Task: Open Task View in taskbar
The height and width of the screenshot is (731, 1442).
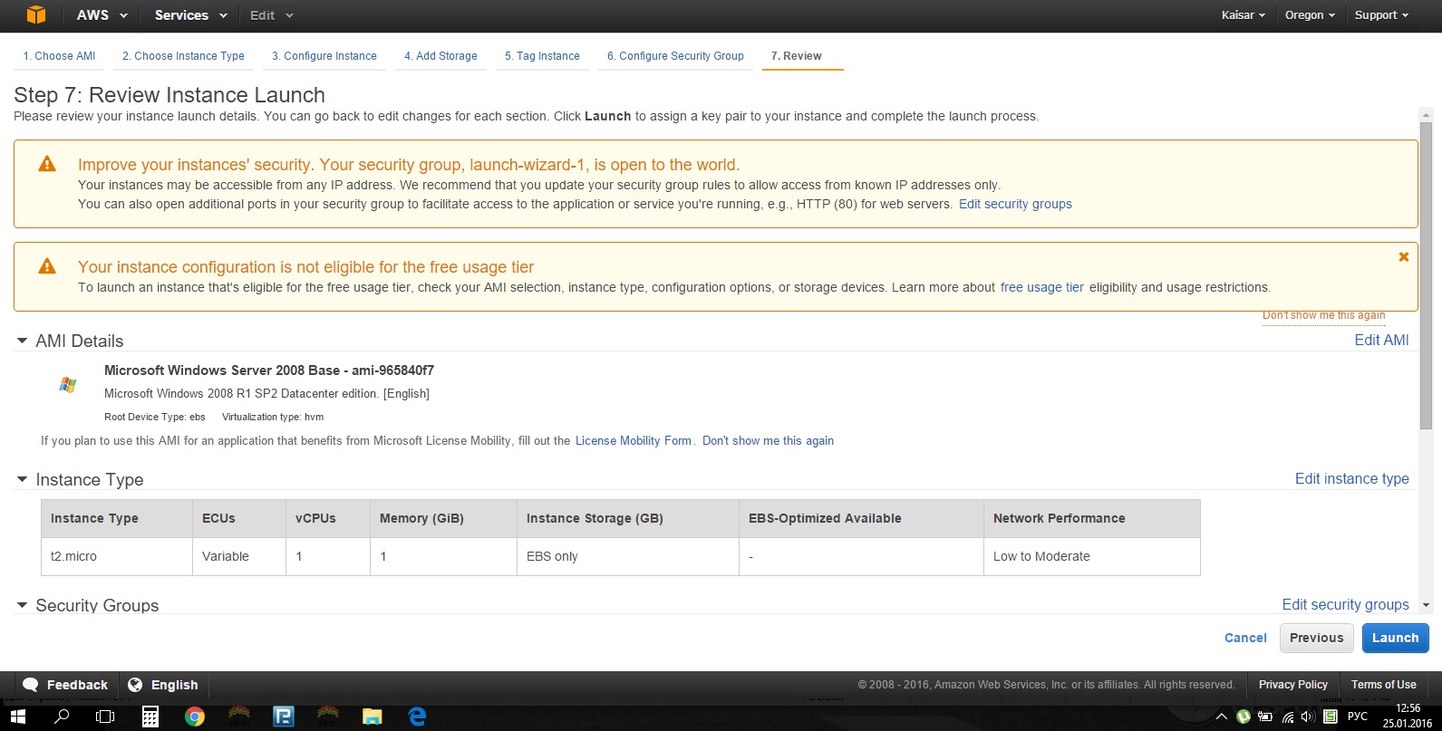Action: [x=105, y=717]
